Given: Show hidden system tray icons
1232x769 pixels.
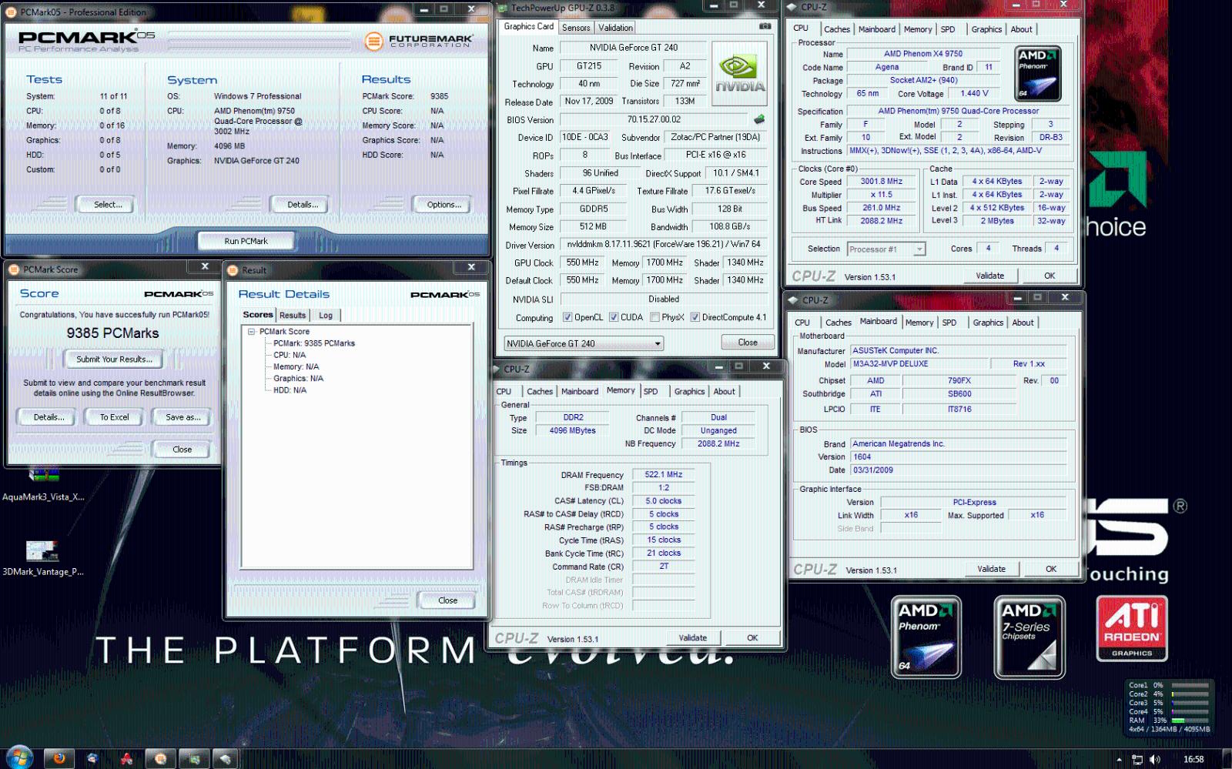Looking at the screenshot, I should (1119, 760).
